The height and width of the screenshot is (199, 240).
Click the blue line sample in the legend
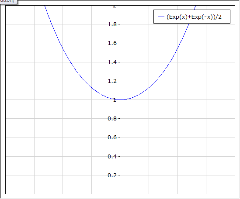click(x=161, y=17)
